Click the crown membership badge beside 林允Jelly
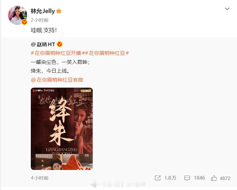This screenshot has width=237, height=190. (x=59, y=11)
